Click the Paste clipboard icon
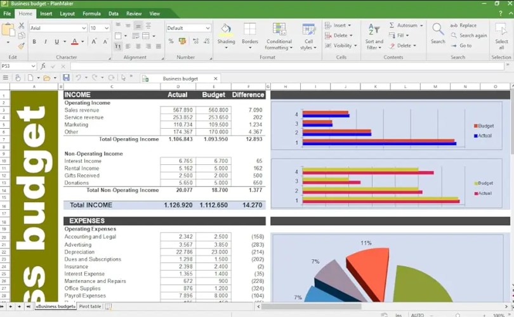 coord(8,29)
